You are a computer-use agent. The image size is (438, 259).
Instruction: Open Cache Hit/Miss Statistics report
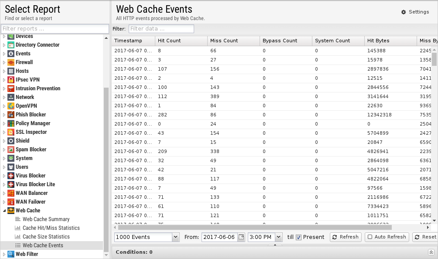[x=51, y=228]
